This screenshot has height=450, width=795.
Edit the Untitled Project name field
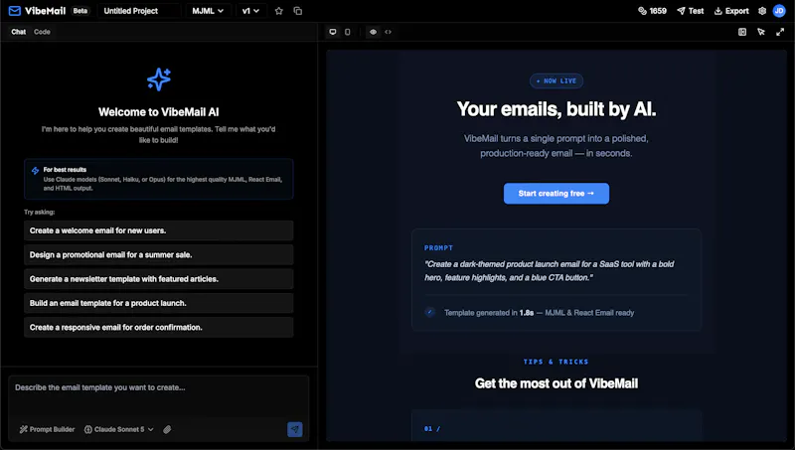coord(139,11)
